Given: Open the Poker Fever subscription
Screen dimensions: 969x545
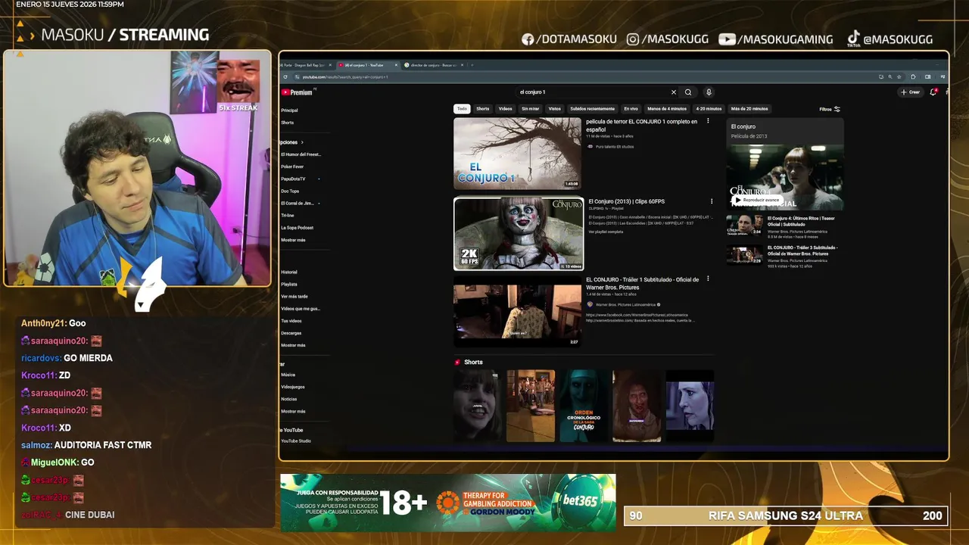Looking at the screenshot, I should click(x=292, y=167).
